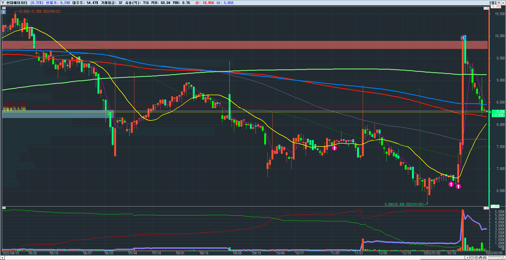Click the [일] daily period label
Viewport: 506px width, 260px height.
pyautogui.click(x=493, y=3)
